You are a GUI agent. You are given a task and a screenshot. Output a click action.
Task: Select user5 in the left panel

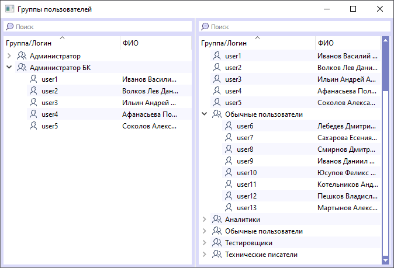click(50, 126)
